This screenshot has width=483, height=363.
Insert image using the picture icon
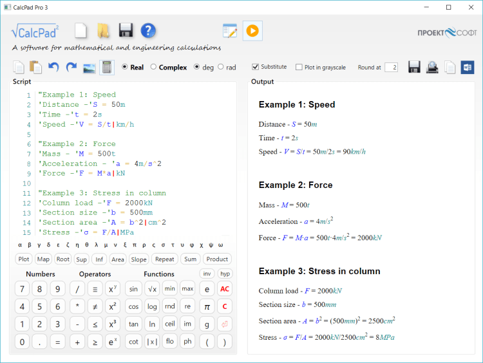click(90, 67)
